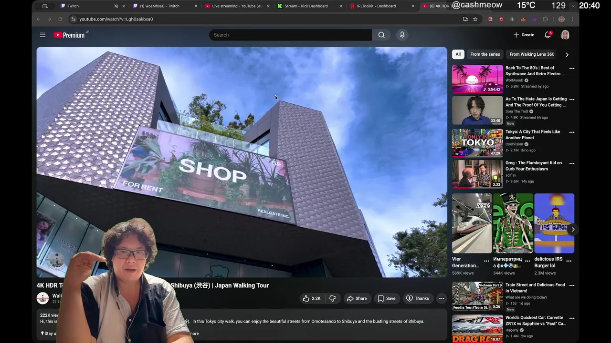Open options for Vier Generation short

click(486, 261)
